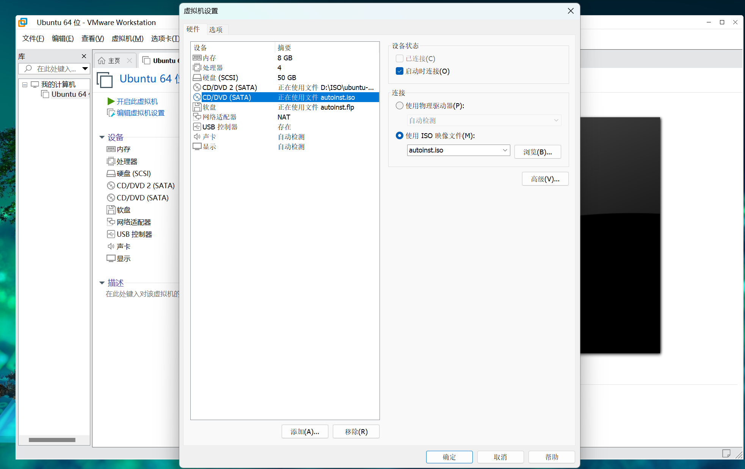Select 使用 ISO 映像文件(M) radio button

[x=399, y=135]
